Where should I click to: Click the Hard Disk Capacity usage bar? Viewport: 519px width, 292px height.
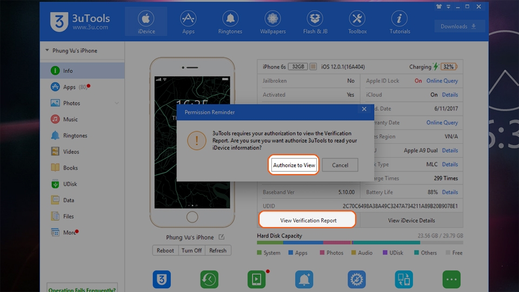(360, 243)
